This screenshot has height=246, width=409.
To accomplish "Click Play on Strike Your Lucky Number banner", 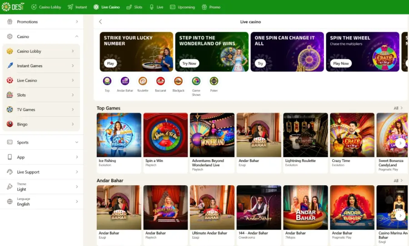I will 110,63.
